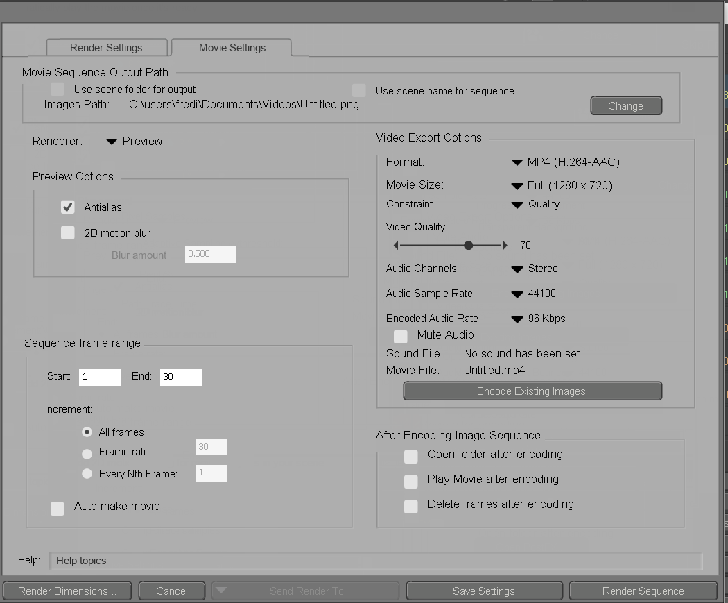Disable the Antialias checkbox
Viewport: 728px width, 603px height.
[x=68, y=207]
